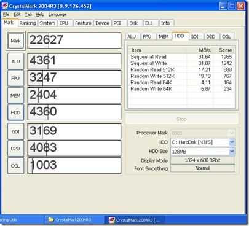The width and height of the screenshot is (249, 226).
Task: Click the Stop button
Action: [x=182, y=119]
